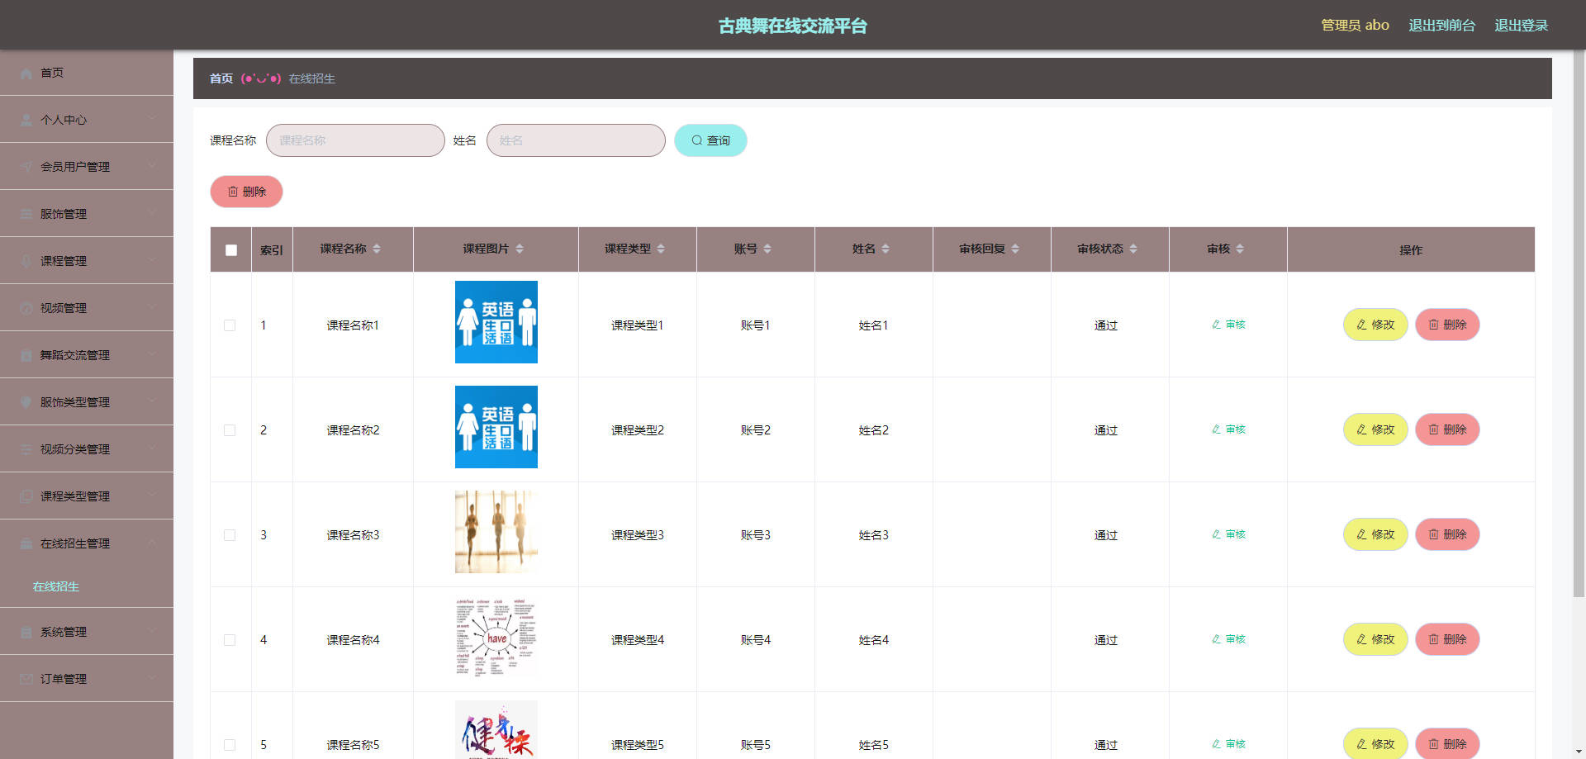Click the 课程名称 search input field
Screen dimensions: 1586x759
[x=355, y=140]
